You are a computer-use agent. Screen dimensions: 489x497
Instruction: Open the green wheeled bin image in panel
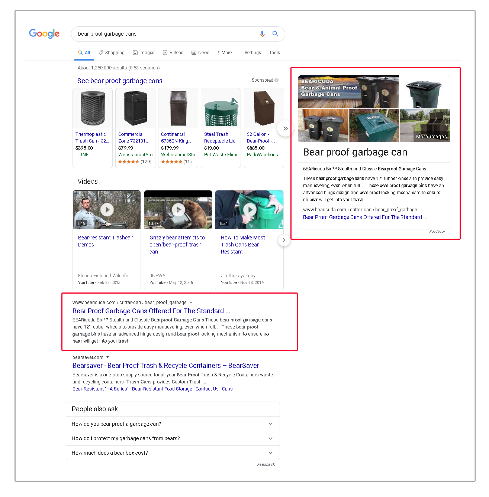(x=425, y=92)
